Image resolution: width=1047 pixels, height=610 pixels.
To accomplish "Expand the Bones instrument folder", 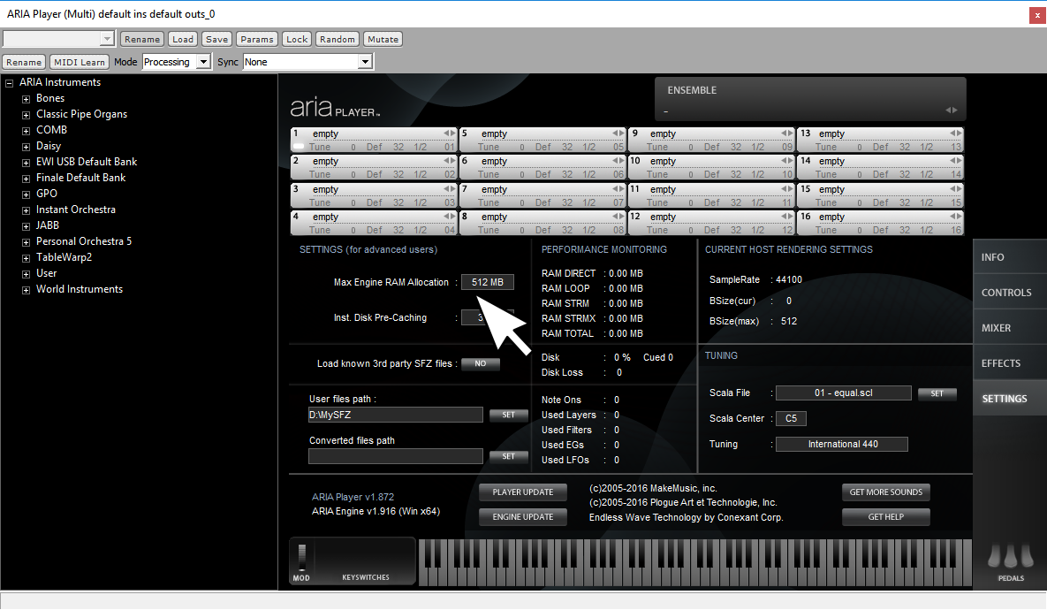I will [26, 98].
